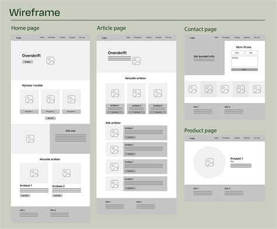Open Om oss in the Home page navigation

[82, 37]
